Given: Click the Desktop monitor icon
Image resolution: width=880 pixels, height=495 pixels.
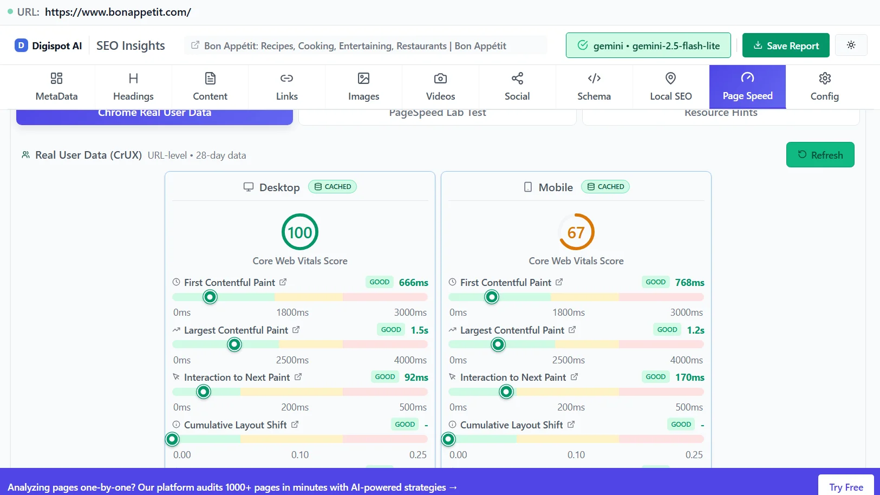Looking at the screenshot, I should coord(249,187).
